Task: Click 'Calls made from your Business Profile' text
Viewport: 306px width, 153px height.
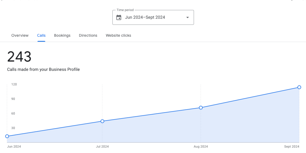Action: tap(43, 69)
